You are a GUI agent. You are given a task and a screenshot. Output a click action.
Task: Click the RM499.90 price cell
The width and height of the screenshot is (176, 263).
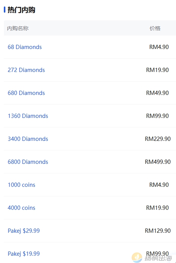(158, 162)
